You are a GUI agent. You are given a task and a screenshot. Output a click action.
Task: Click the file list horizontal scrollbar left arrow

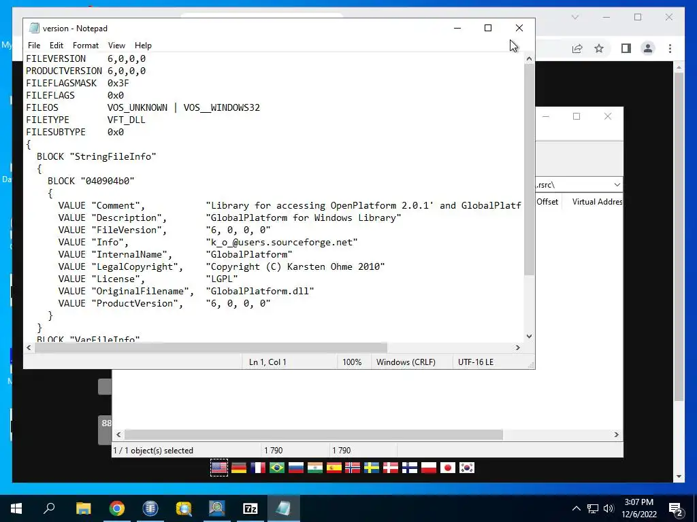(x=118, y=434)
